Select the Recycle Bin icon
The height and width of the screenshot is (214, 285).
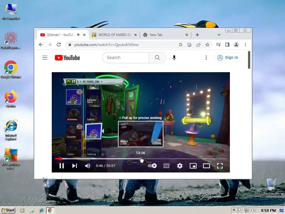coord(271,187)
